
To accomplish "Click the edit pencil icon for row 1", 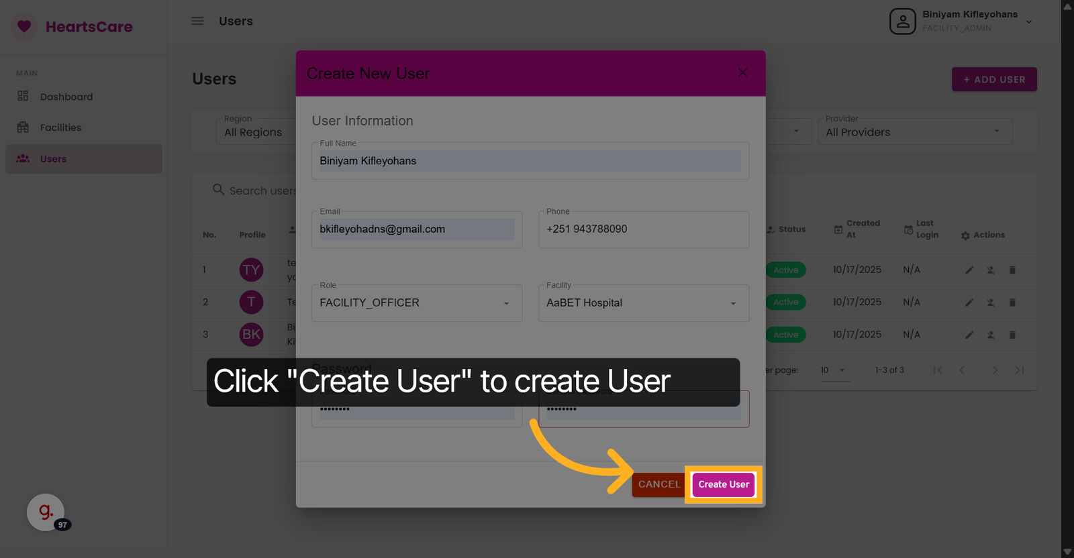I will pyautogui.click(x=969, y=270).
